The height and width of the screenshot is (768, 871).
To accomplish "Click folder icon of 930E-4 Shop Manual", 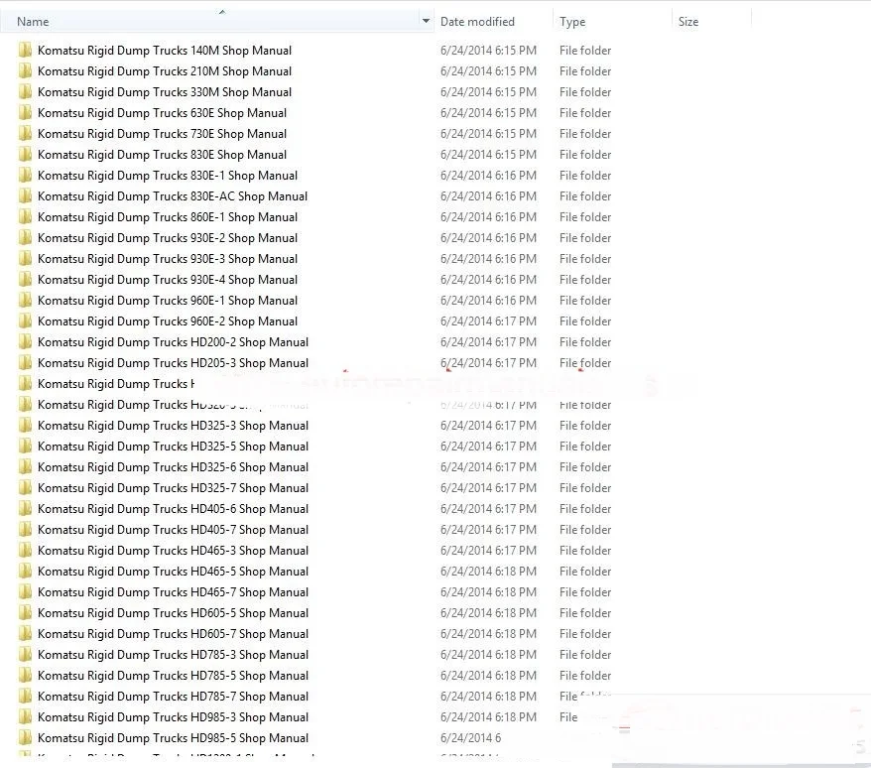I will 25,280.
